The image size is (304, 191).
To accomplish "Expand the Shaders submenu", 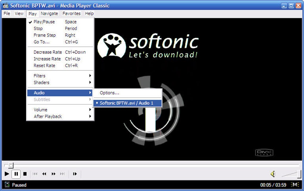I will pyautogui.click(x=60, y=83).
